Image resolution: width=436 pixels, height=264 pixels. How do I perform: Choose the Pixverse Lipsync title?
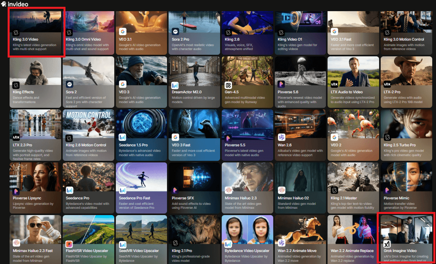[x=27, y=198]
